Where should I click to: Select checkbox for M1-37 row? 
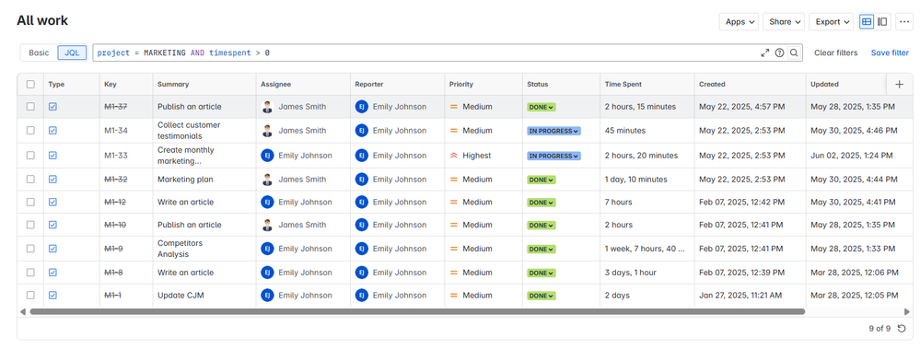point(30,107)
